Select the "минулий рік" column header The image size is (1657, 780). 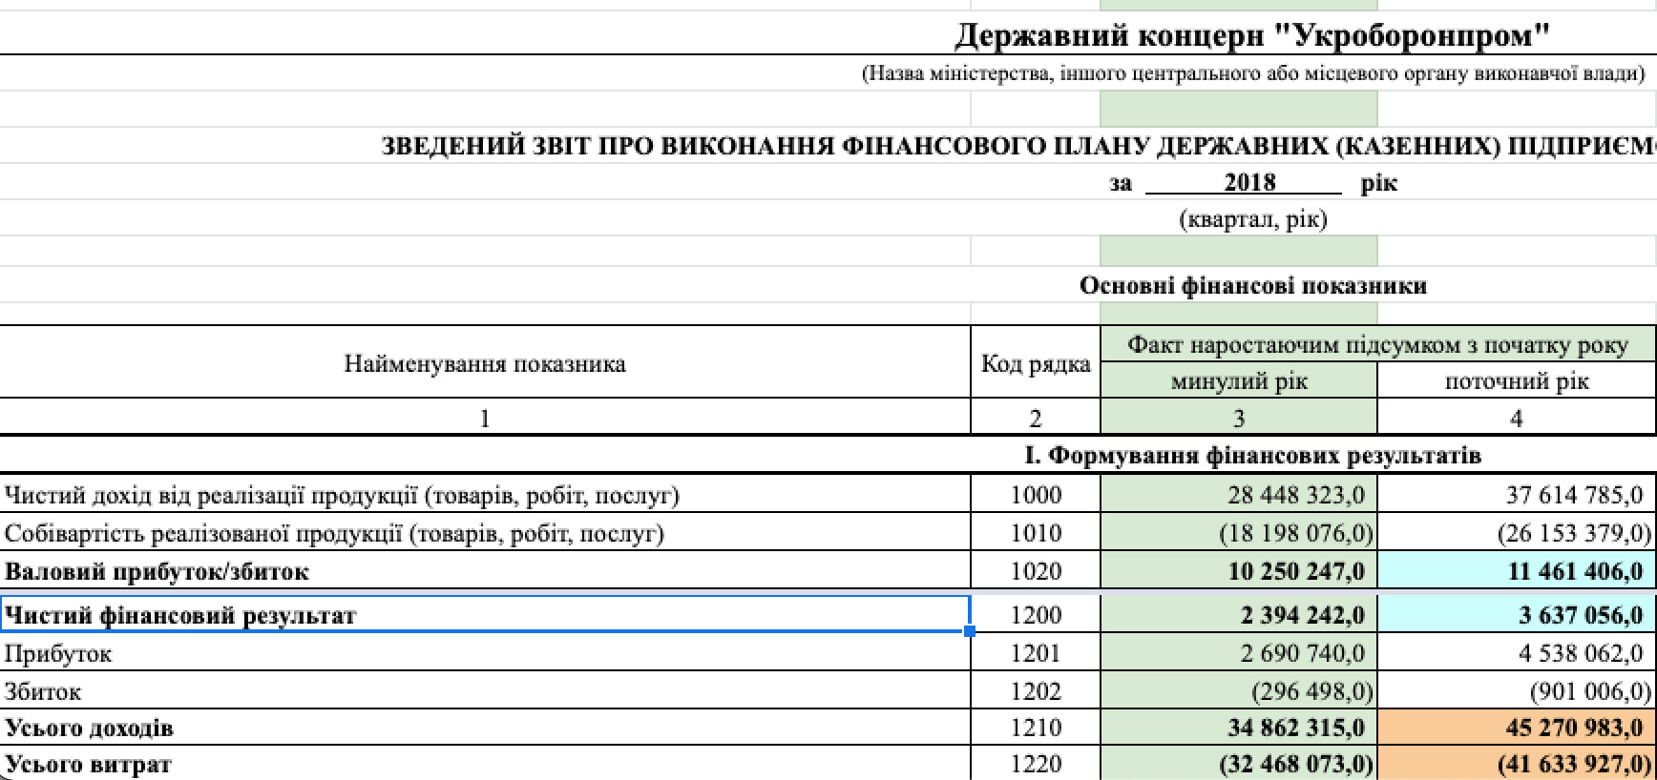coord(1238,381)
